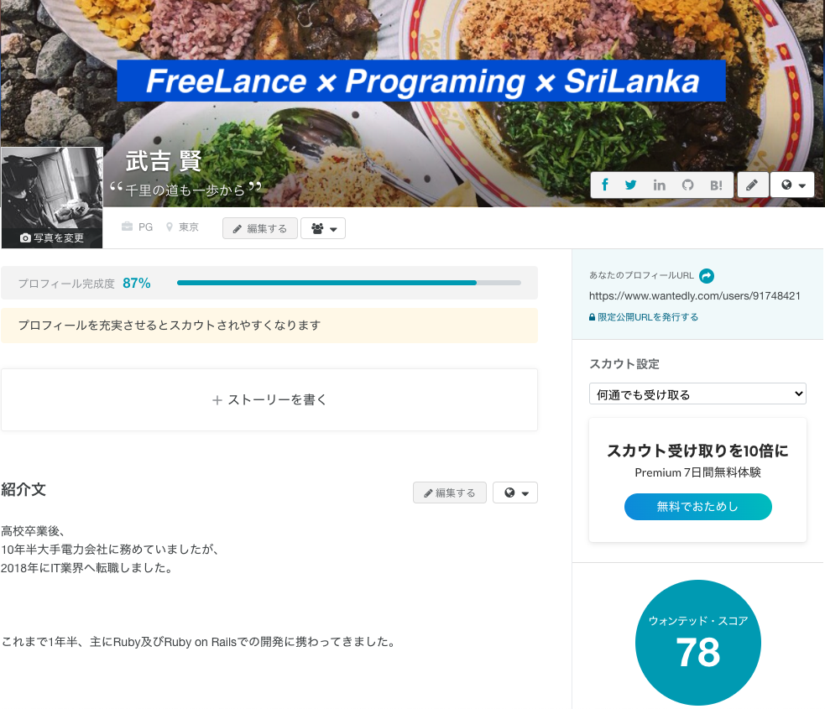Open the globe visibility dropdown for 紹介文
825x709 pixels.
coord(515,493)
